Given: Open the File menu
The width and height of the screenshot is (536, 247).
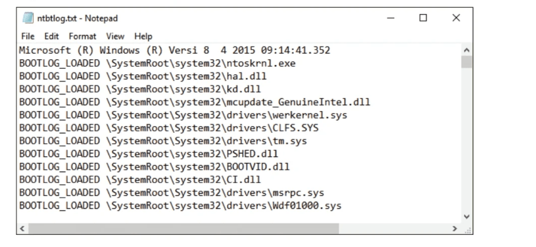Looking at the screenshot, I should 28,36.
